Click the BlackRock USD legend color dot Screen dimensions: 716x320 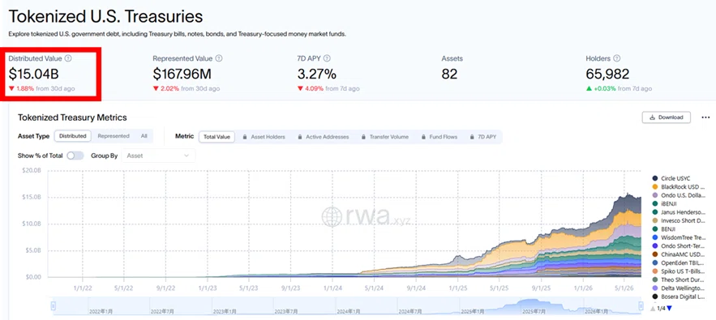pos(655,186)
